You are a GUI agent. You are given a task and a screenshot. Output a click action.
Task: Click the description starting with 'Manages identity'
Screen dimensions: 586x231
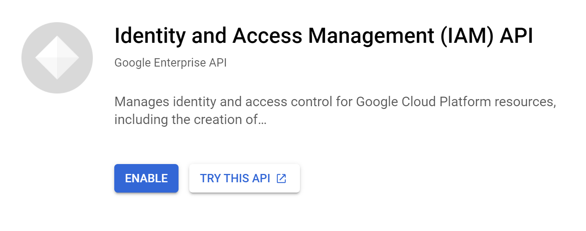tap(335, 111)
